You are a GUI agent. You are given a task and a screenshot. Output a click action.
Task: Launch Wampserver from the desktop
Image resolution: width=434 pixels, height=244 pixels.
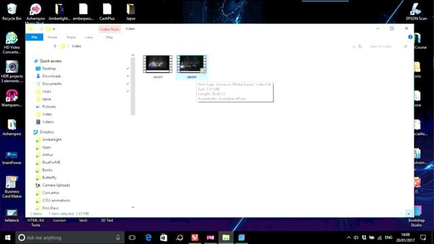point(12,98)
